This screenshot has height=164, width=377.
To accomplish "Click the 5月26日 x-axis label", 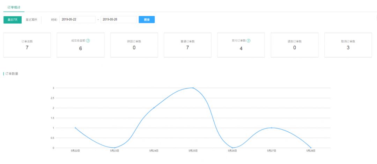I will point(232,151).
